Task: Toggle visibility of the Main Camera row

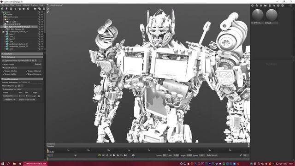Action: [42, 17]
